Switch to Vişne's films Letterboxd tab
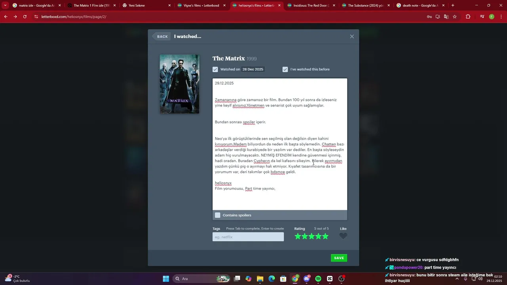507x285 pixels. pos(201,6)
